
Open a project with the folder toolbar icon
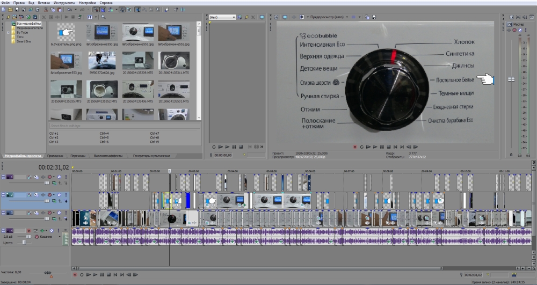tap(10, 10)
